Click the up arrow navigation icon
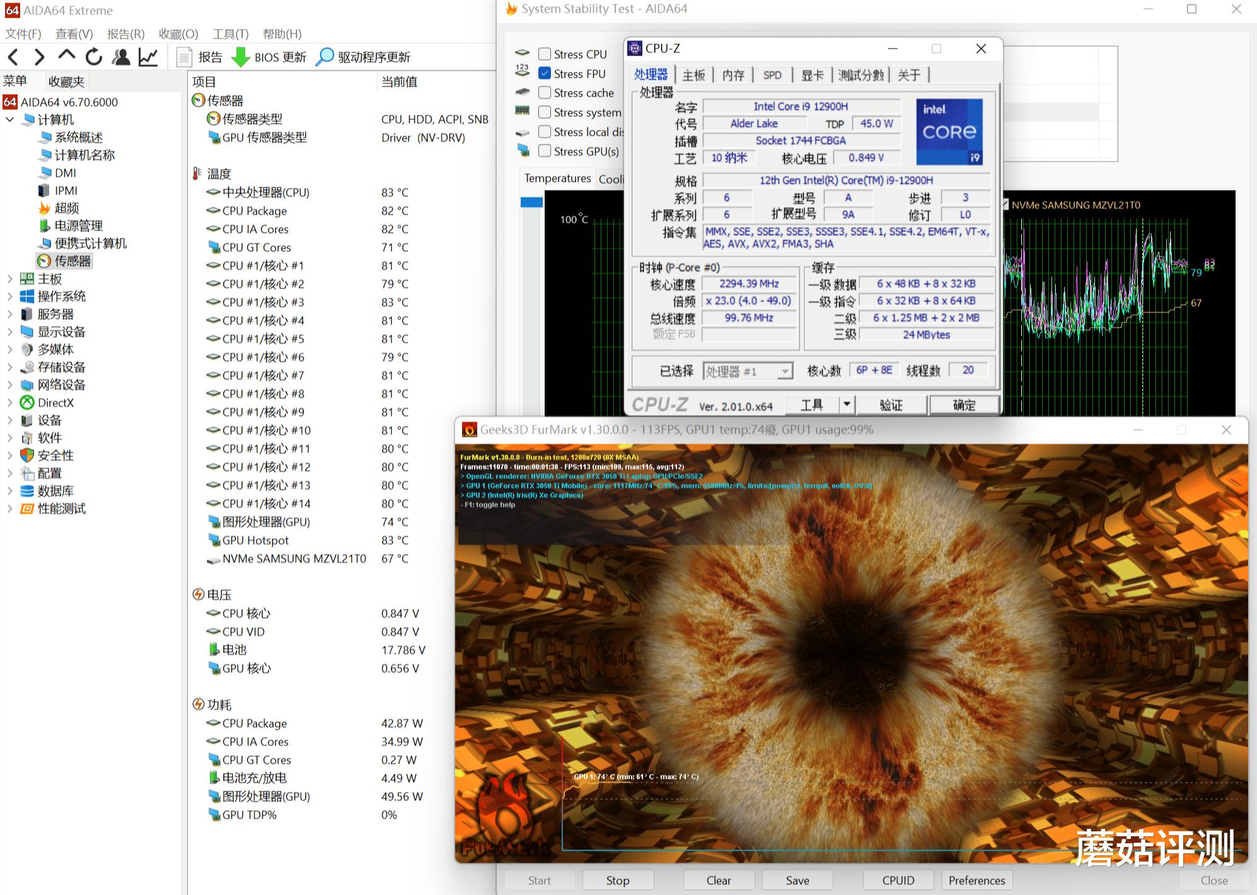This screenshot has height=895, width=1257. [x=66, y=56]
